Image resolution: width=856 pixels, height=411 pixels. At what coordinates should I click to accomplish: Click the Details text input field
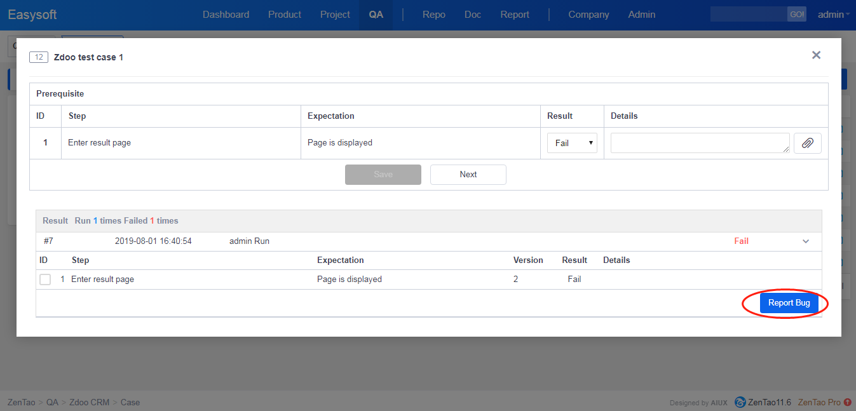point(699,143)
